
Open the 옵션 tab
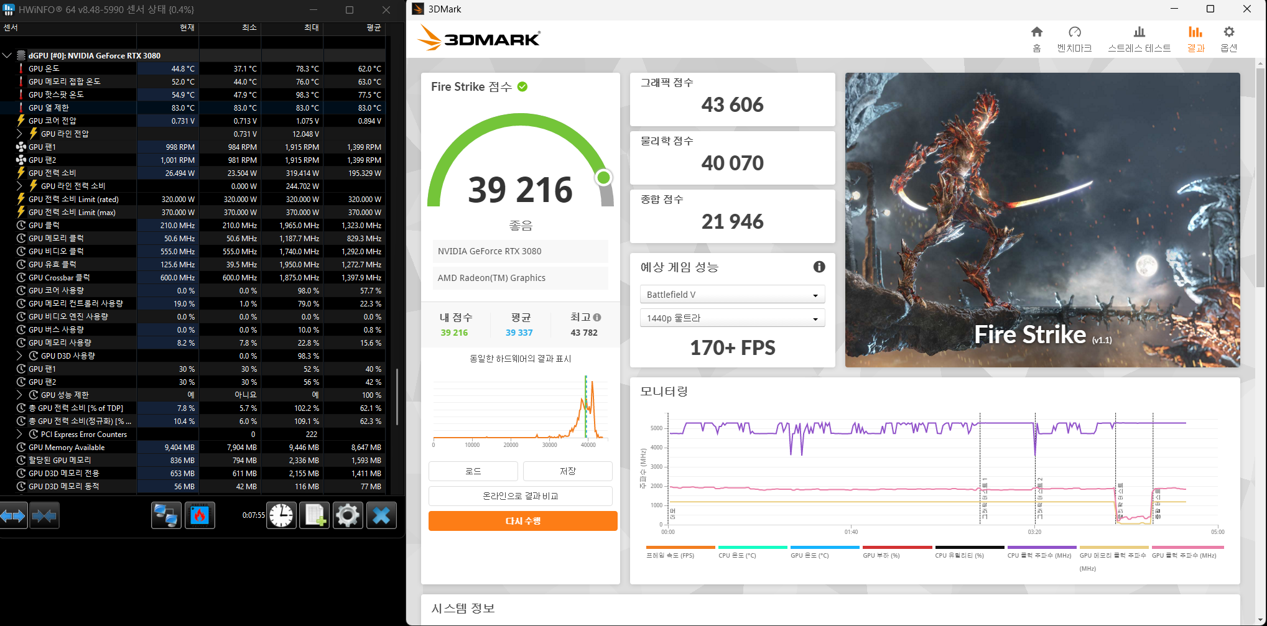tap(1228, 39)
